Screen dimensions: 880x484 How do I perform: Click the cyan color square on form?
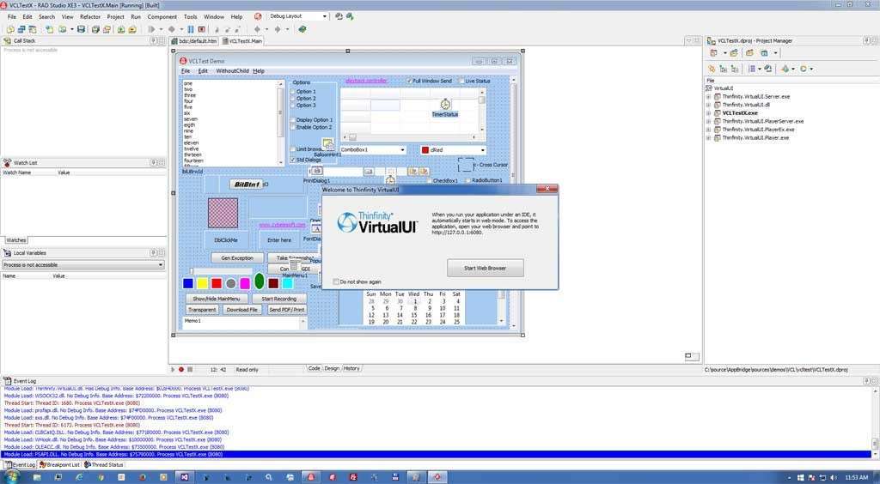pos(287,284)
